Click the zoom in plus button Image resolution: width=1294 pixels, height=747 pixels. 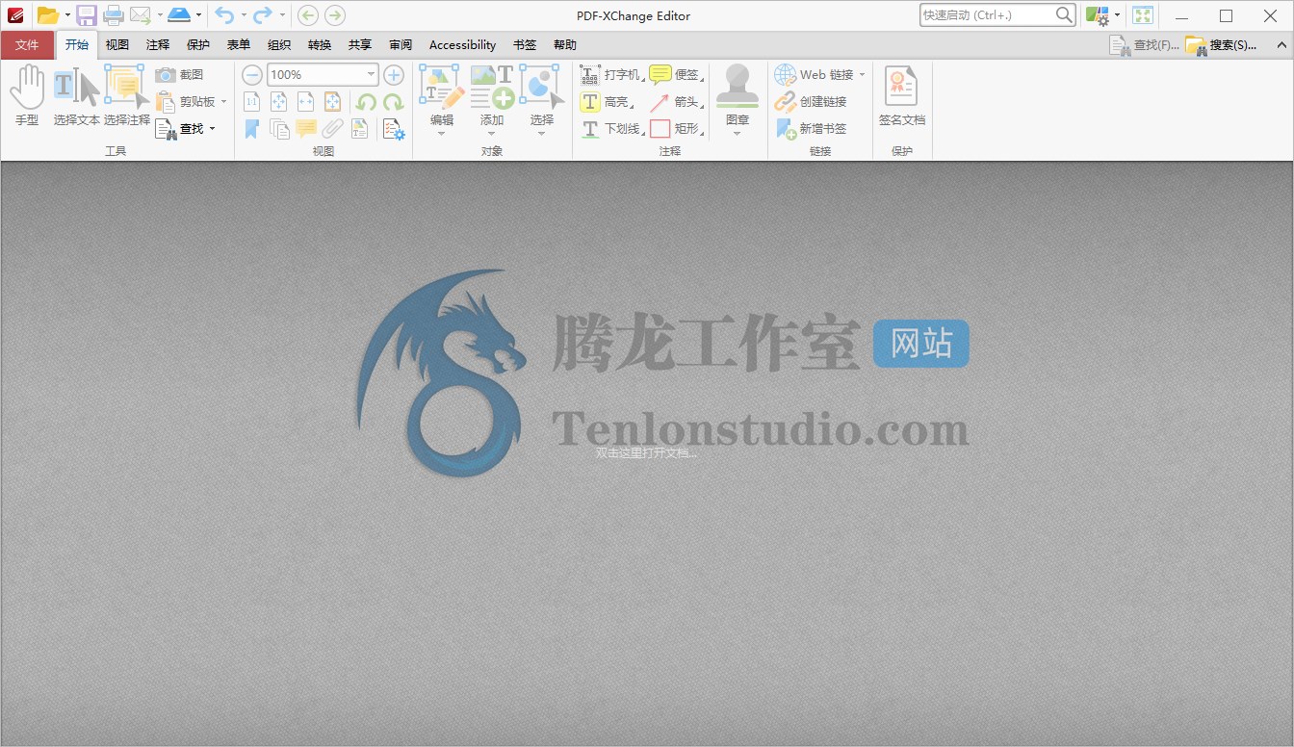394,74
